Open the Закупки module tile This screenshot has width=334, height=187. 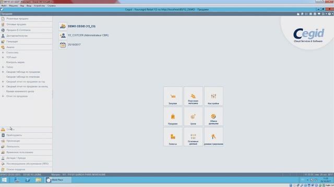pyautogui.click(x=173, y=96)
